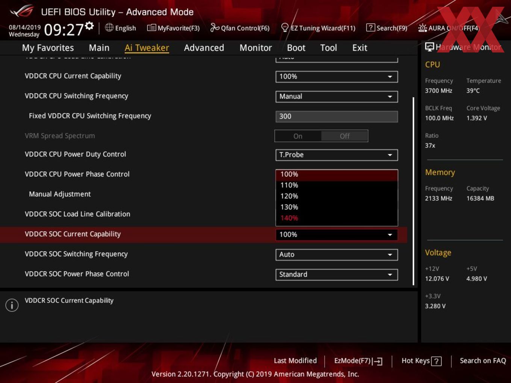
Task: Click English language button
Action: 121,28
